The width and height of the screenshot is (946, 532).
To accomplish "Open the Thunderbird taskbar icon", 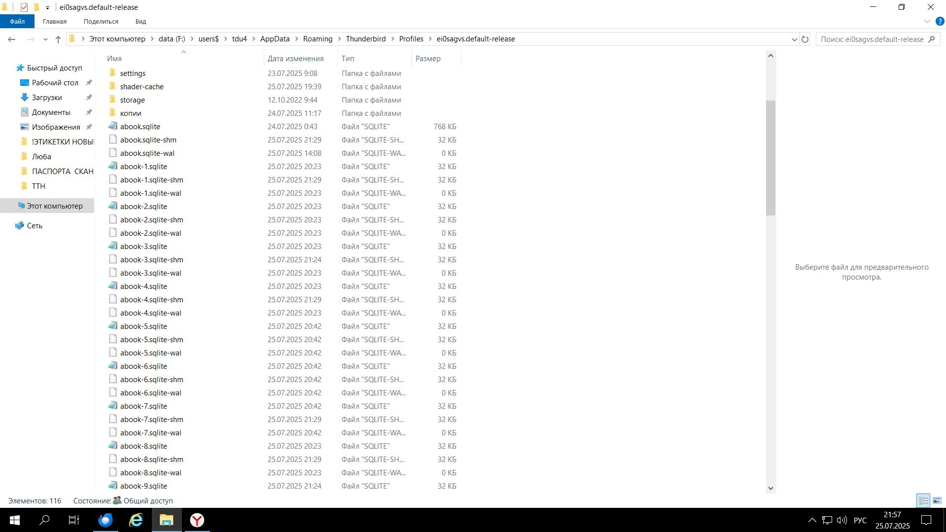I will (105, 520).
